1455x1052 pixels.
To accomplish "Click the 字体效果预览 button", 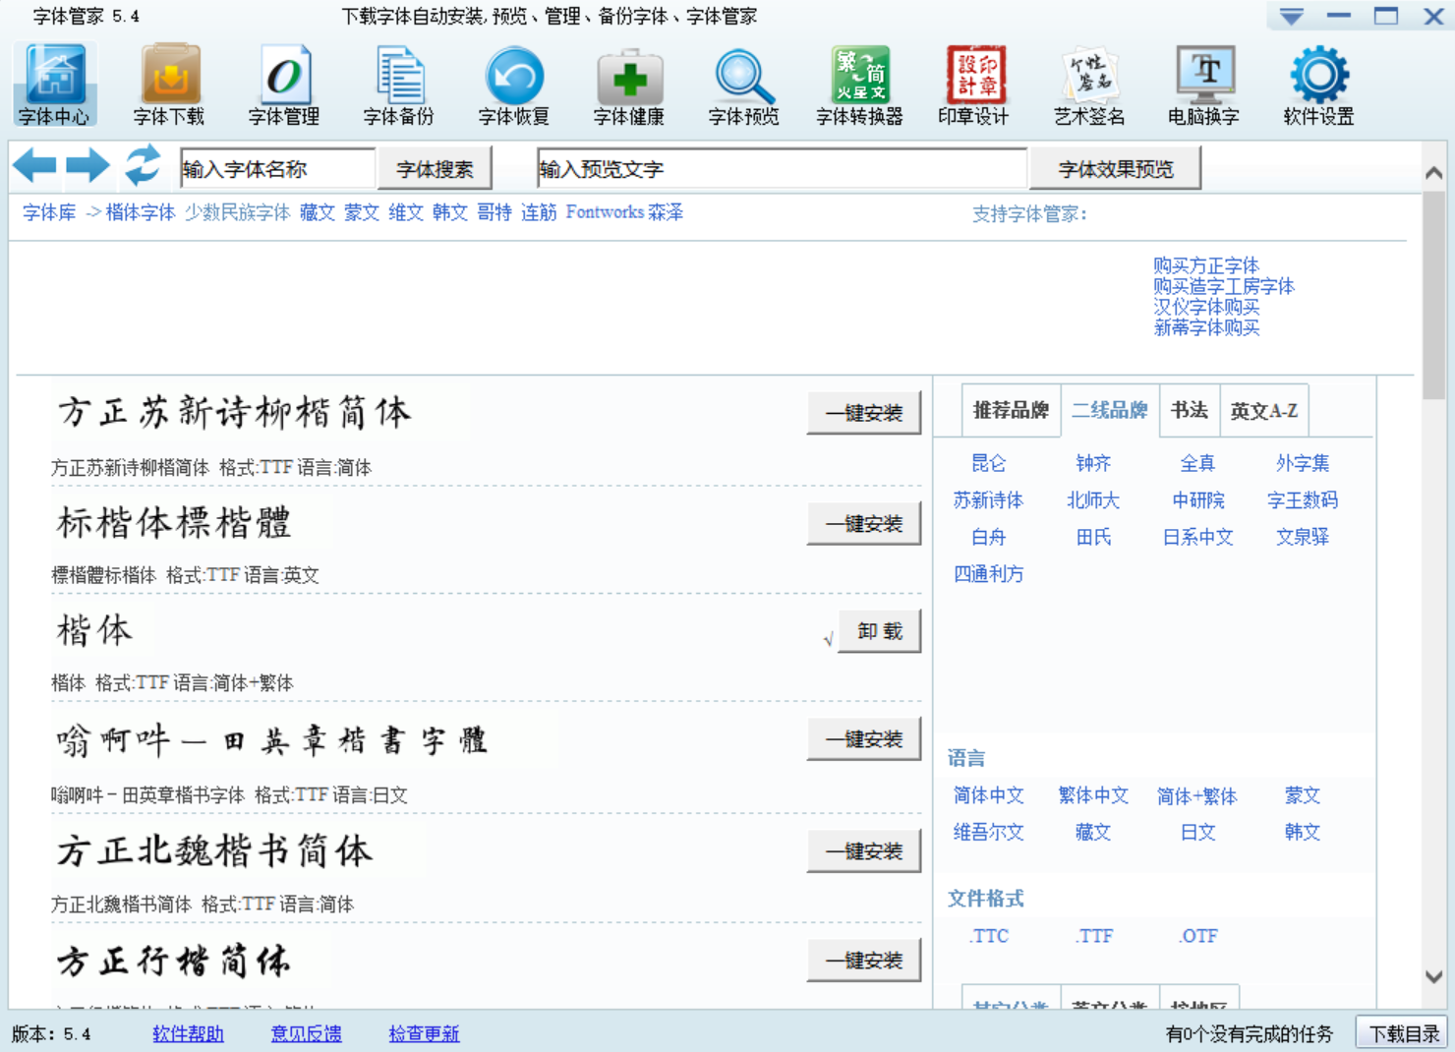I will click(1115, 169).
